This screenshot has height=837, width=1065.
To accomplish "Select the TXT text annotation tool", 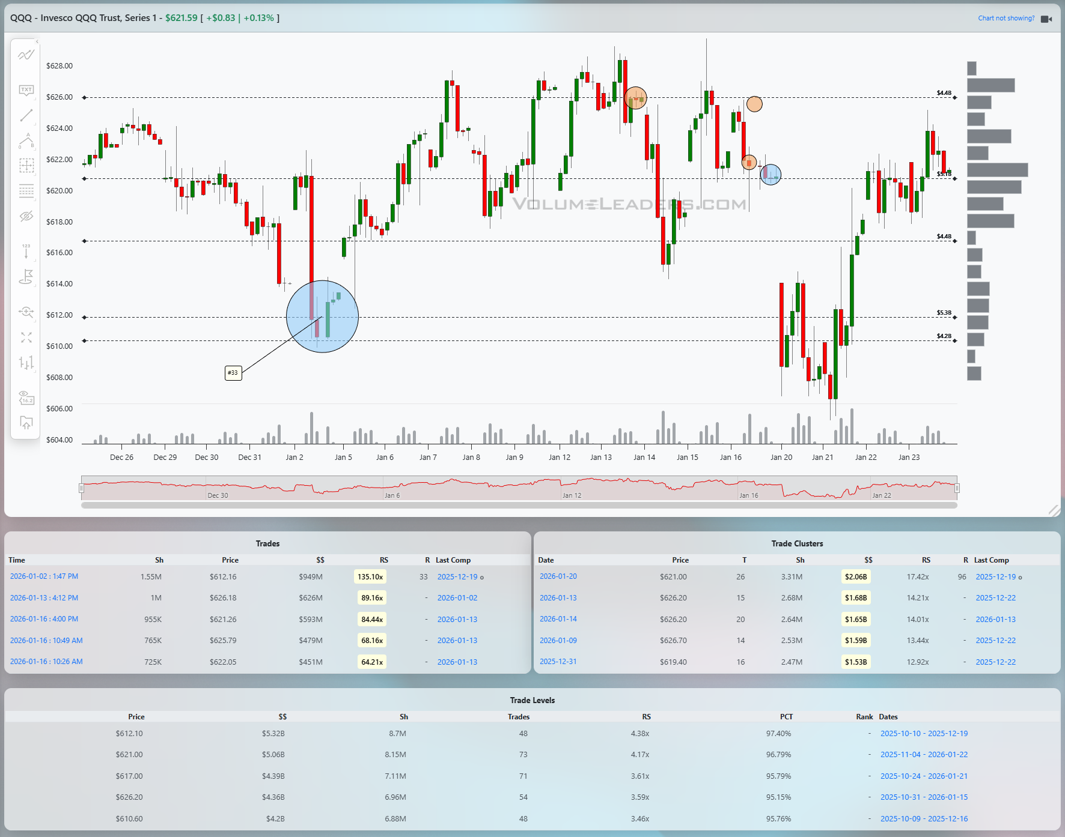I will click(x=26, y=91).
